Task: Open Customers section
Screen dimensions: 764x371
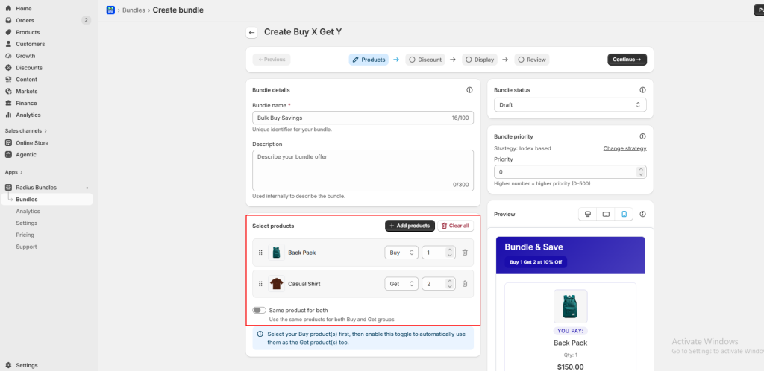Action: point(30,44)
